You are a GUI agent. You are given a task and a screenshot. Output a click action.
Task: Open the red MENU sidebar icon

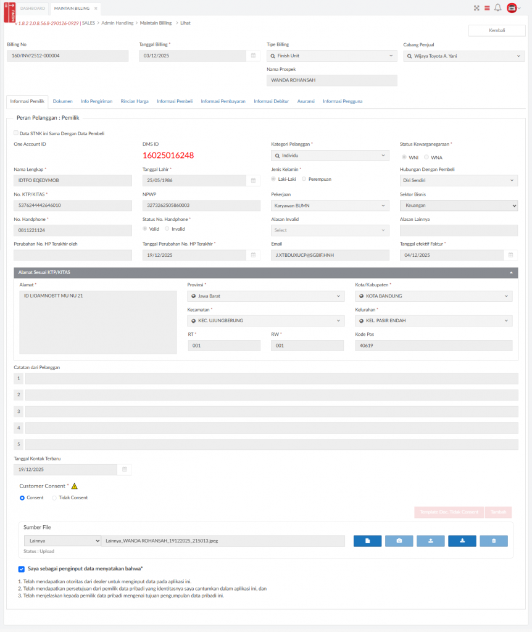pos(9,10)
